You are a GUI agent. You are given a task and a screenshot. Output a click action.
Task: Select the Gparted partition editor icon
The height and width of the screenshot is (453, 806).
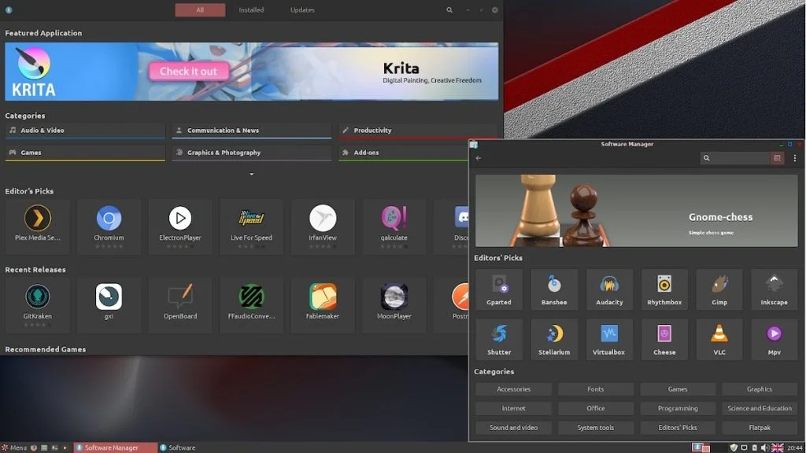click(499, 289)
